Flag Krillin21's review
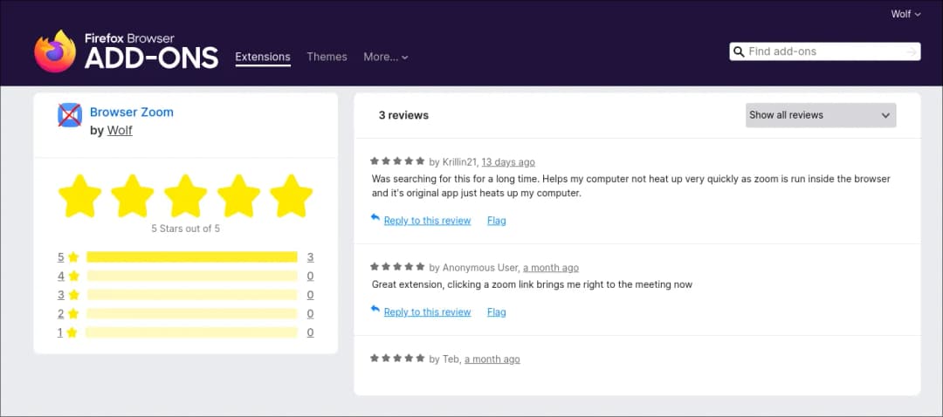This screenshot has width=943, height=417. point(496,221)
